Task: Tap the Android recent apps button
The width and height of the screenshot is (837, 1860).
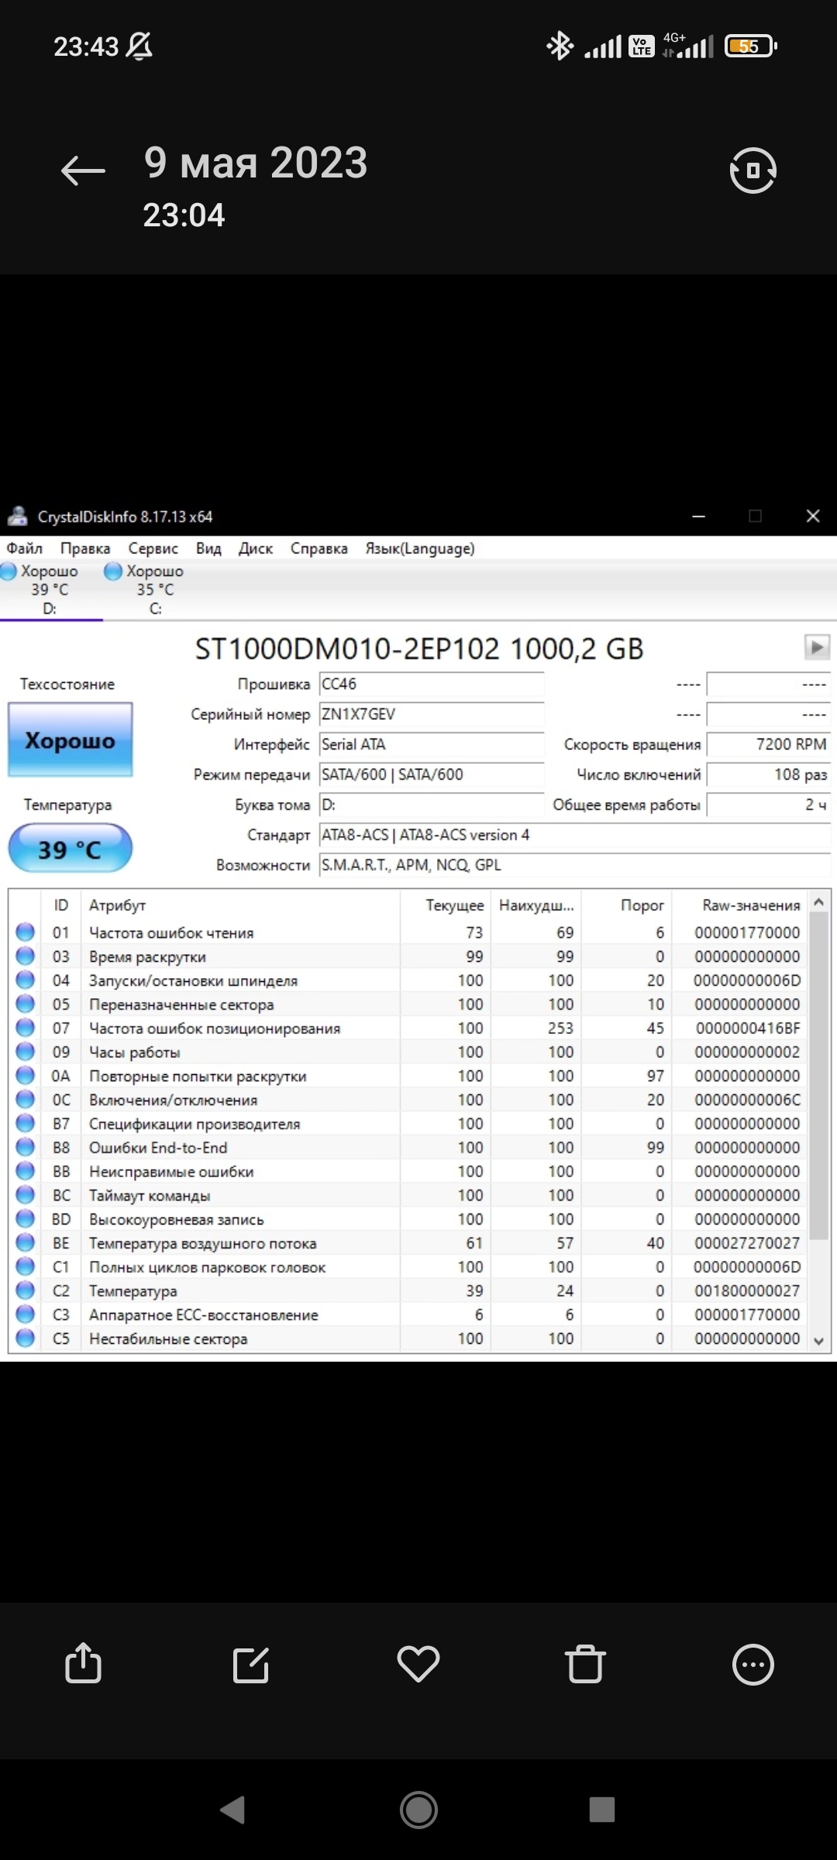Action: pos(602,1810)
